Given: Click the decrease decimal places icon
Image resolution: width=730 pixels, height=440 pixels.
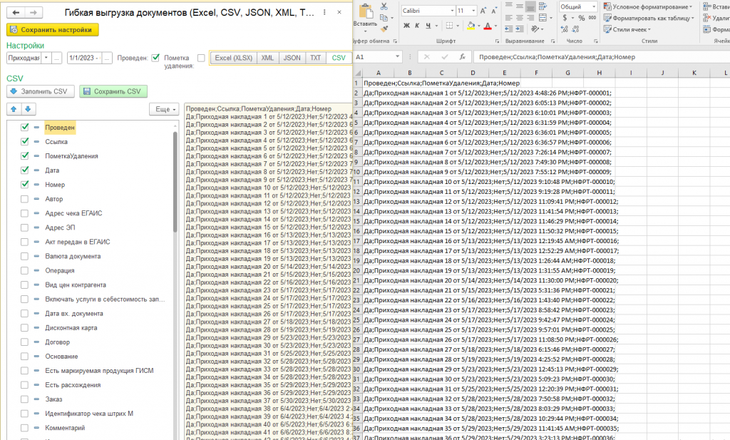Looking at the screenshot, I should click(x=575, y=29).
